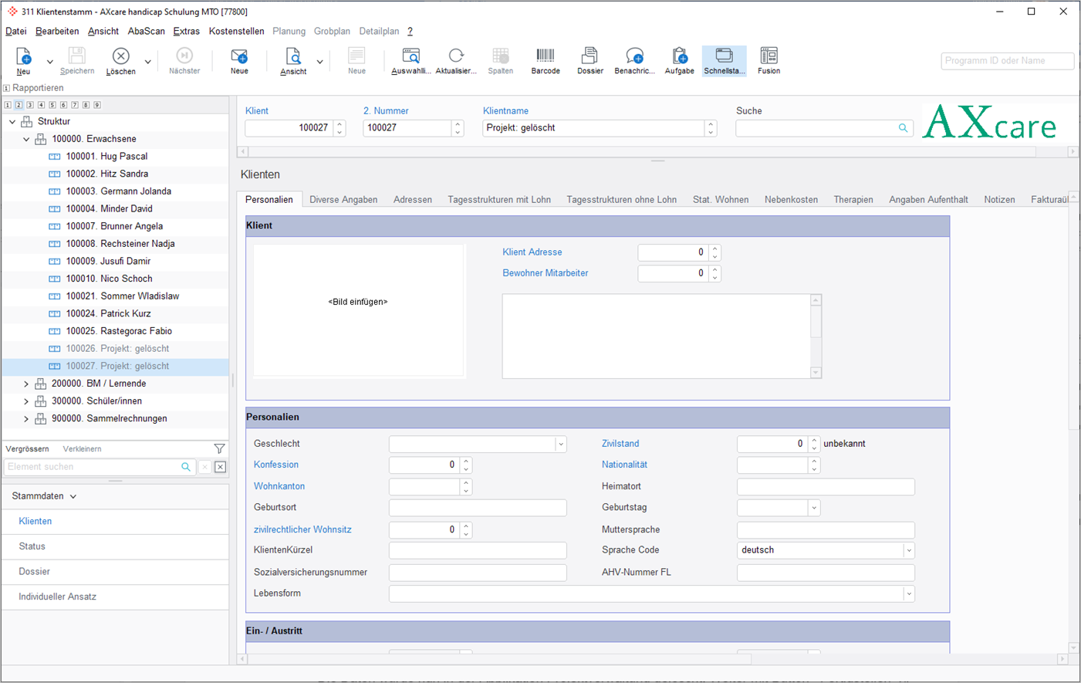Select client 100008. Rechsteiner Nadja
This screenshot has height=683, width=1081.
pos(120,244)
